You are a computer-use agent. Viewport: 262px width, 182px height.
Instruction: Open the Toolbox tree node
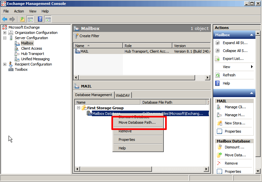(21, 69)
